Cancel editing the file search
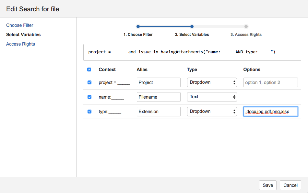Screen dimensions: 308x193 tap(290, 185)
